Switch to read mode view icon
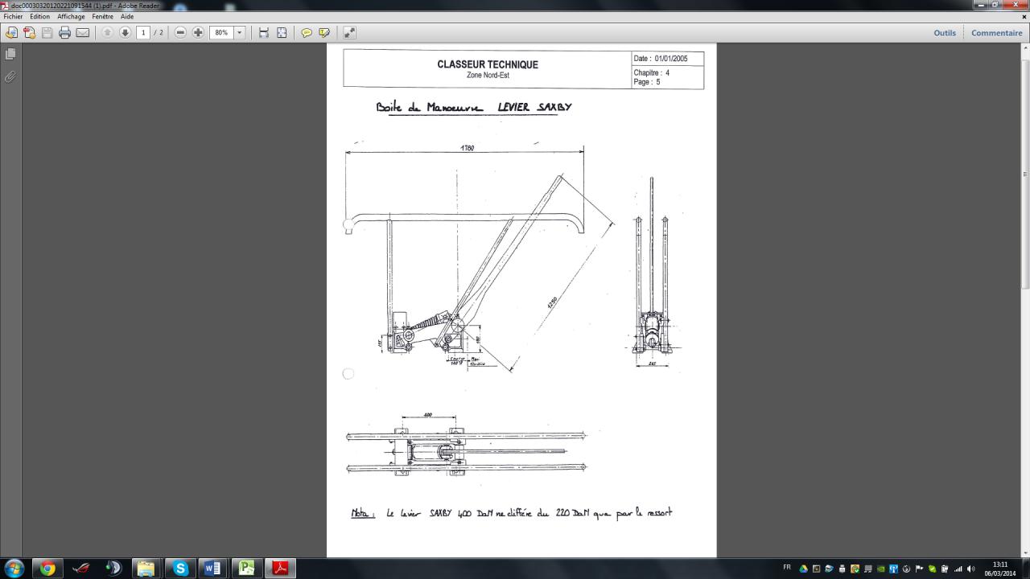The width and height of the screenshot is (1030, 579). pos(349,33)
